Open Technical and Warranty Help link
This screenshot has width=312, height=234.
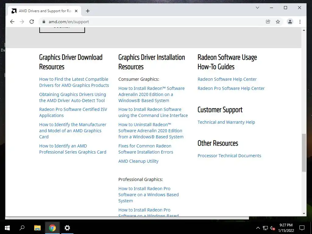pos(226,122)
